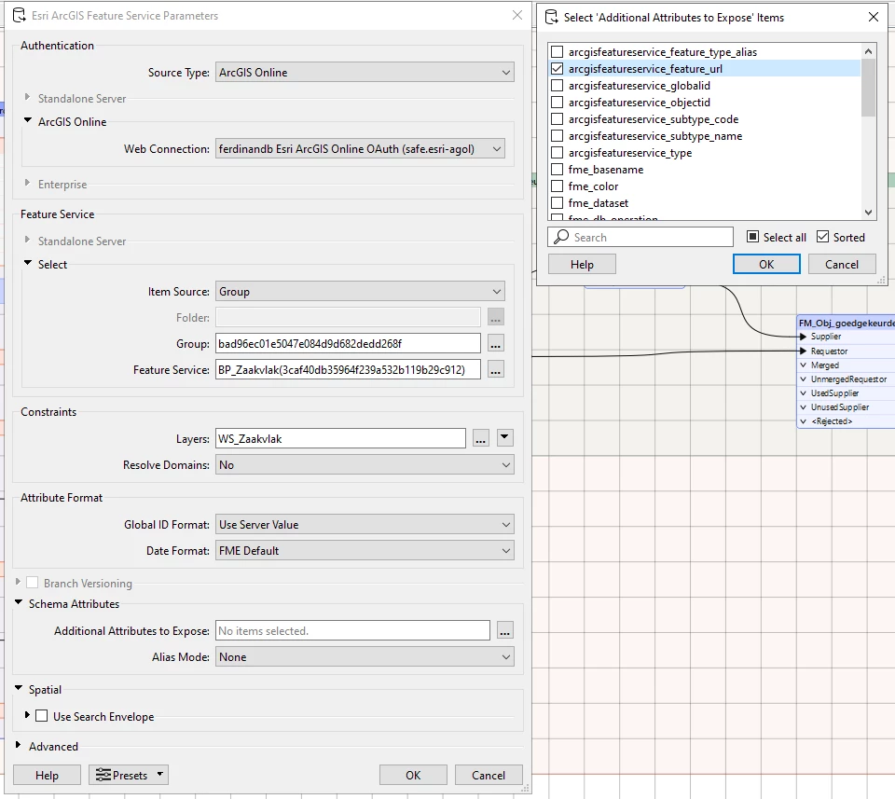Click the Layers WS_Zaakvlak field
The height and width of the screenshot is (799, 895).
(x=341, y=439)
